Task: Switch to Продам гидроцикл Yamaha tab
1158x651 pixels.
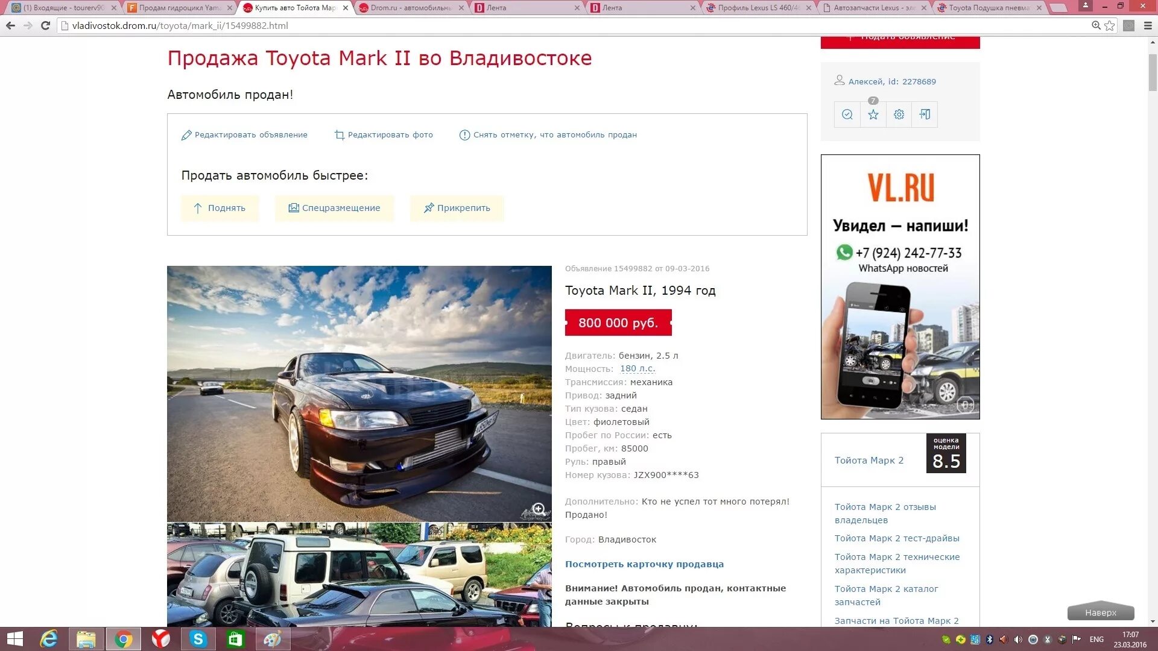Action: pos(179,8)
